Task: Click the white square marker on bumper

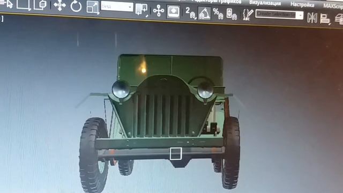Action: (176, 154)
